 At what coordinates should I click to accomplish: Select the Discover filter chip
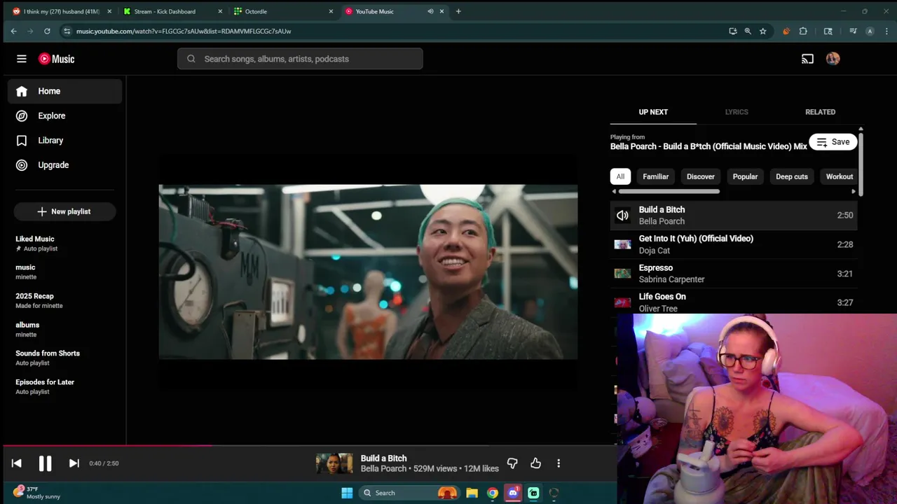pos(701,176)
